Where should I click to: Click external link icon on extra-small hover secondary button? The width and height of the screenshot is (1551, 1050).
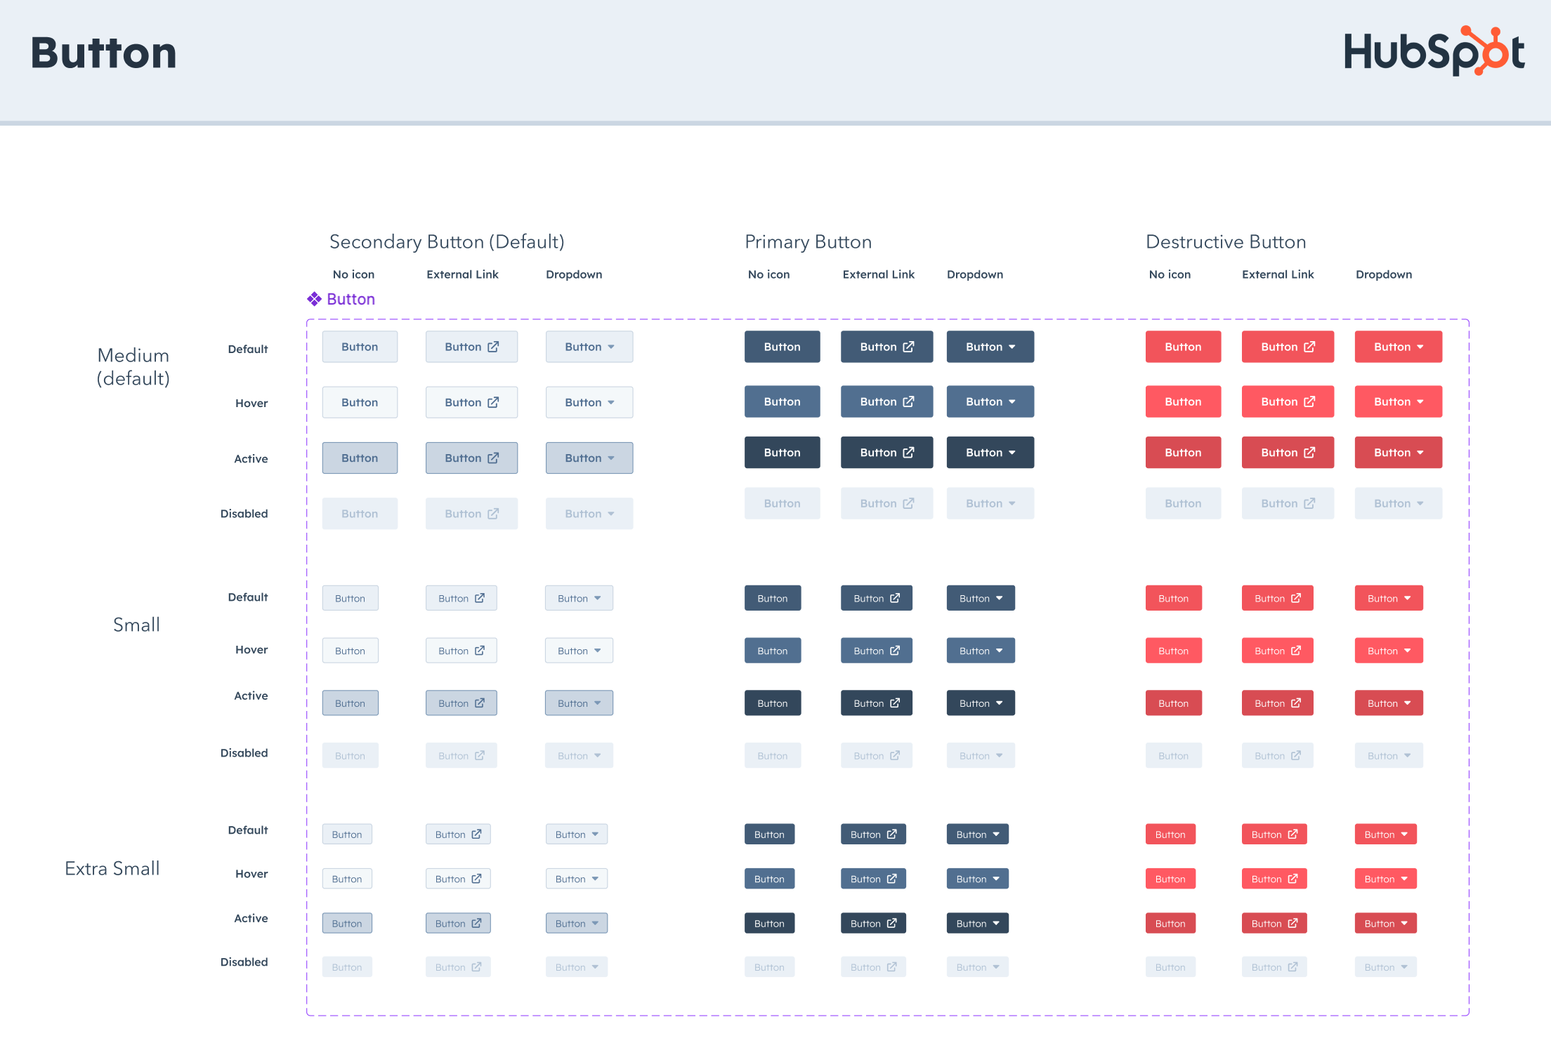pyautogui.click(x=476, y=878)
